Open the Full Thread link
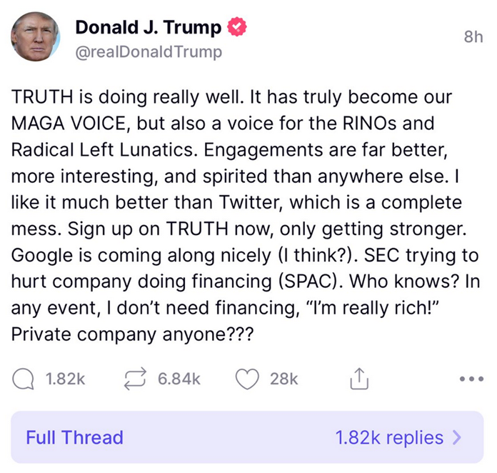The width and height of the screenshot is (497, 473). click(74, 437)
